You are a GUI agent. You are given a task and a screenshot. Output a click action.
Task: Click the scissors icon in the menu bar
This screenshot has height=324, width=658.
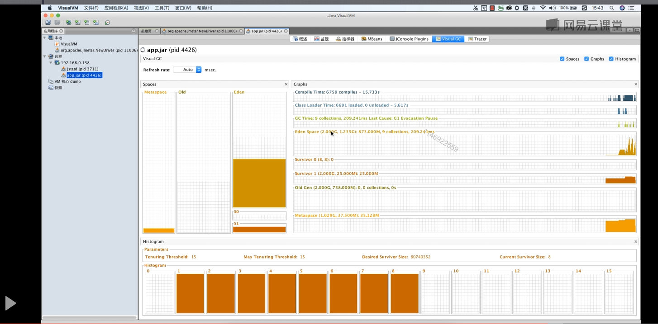click(475, 8)
